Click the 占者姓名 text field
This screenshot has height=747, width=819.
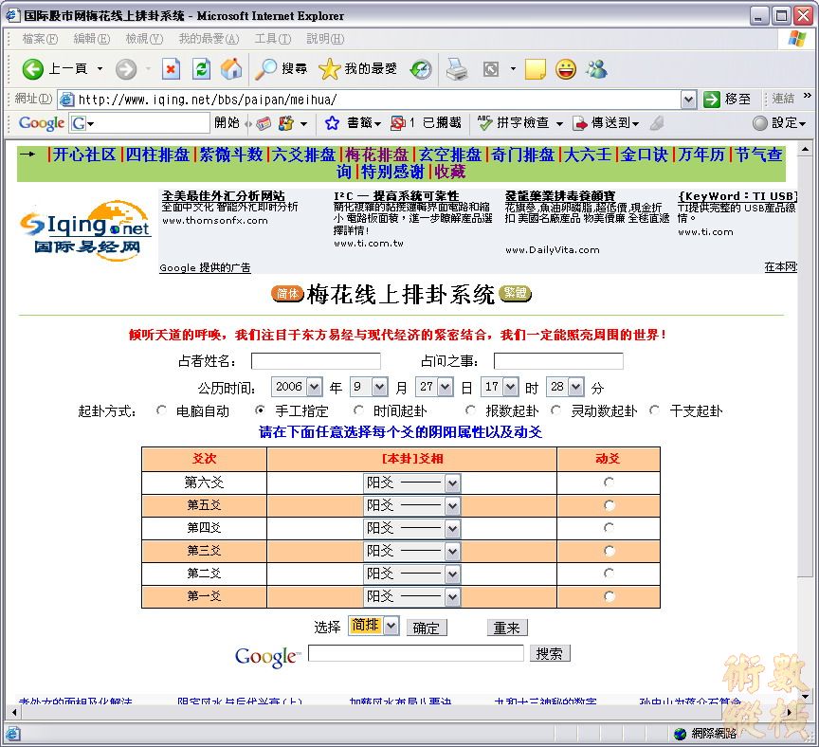[x=316, y=361]
